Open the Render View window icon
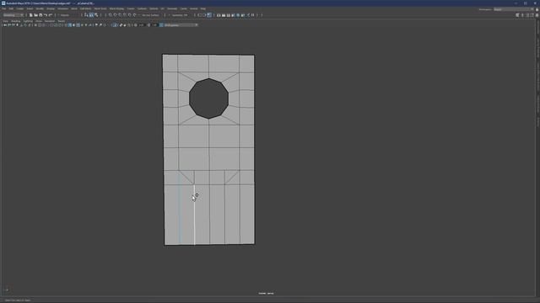The image size is (540, 303). [x=219, y=15]
